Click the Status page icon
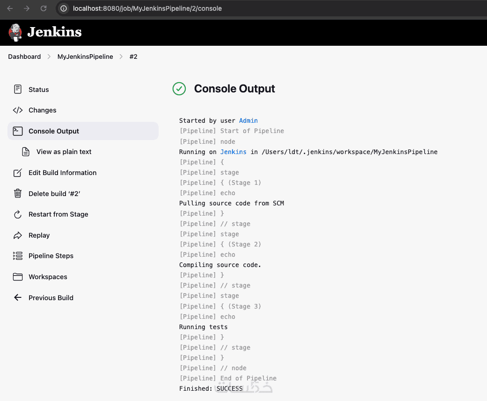The height and width of the screenshot is (401, 487). pos(18,89)
